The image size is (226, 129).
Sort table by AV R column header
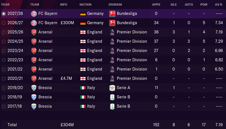(218, 4)
